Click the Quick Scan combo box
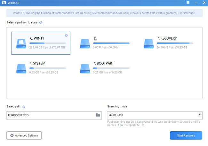Viewport: 208px width, 146px height. [x=155, y=115]
